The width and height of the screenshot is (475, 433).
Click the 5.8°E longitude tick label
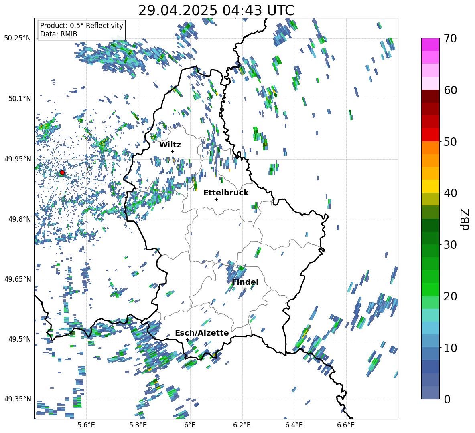138,425
